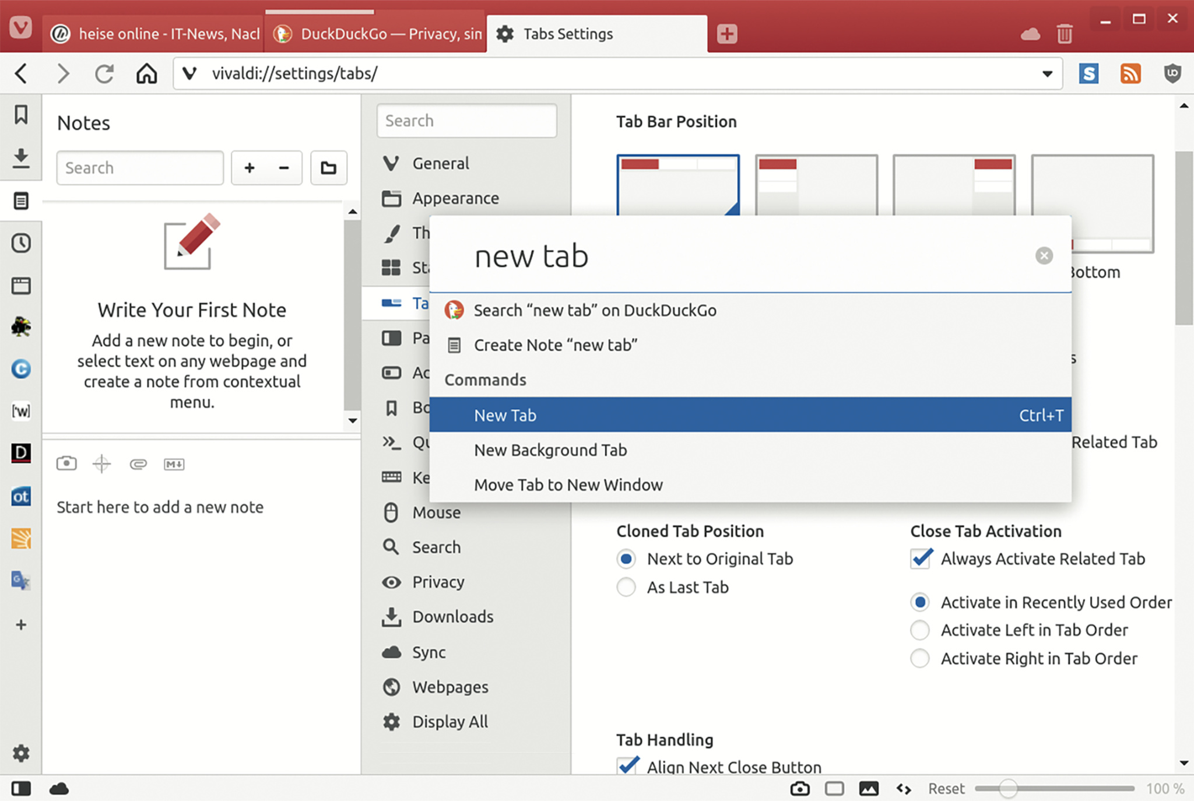This screenshot has height=801, width=1194.
Task: Run the New Background Tab command
Action: (550, 450)
